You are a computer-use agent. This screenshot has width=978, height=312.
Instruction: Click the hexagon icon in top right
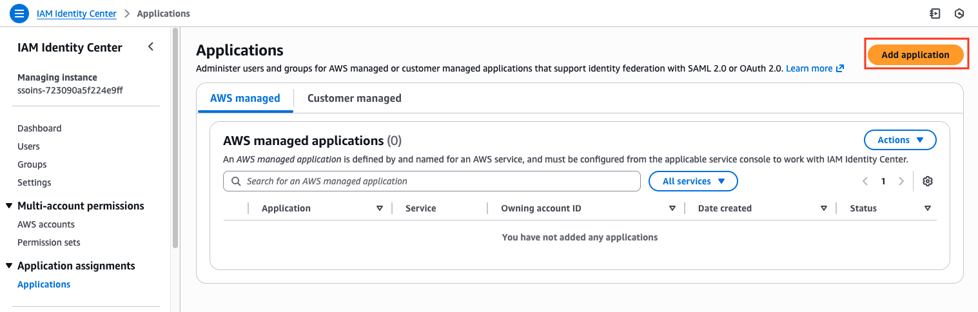959,13
